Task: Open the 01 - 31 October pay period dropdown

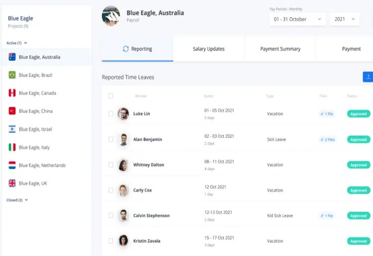Action: (x=297, y=19)
